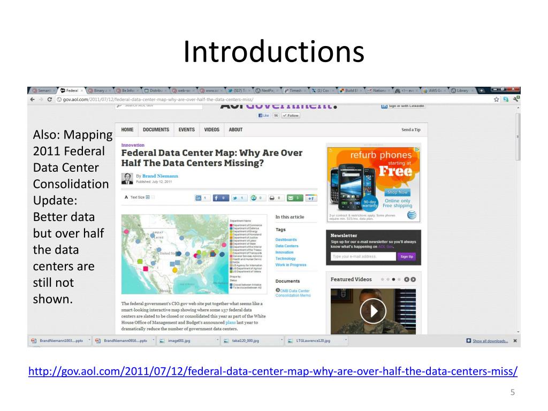Click the Send a Tip link
The height and width of the screenshot is (411, 548).
pyautogui.click(x=411, y=130)
